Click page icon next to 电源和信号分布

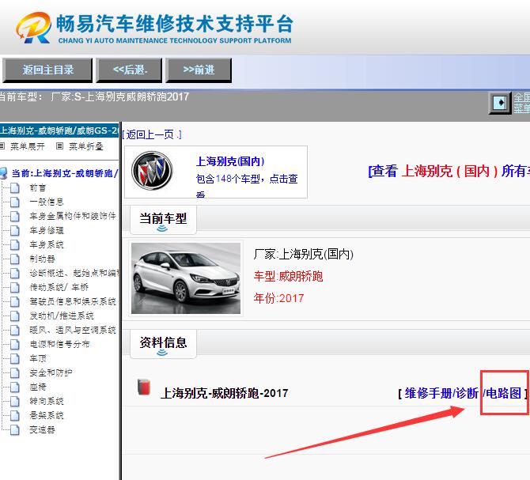[14, 344]
